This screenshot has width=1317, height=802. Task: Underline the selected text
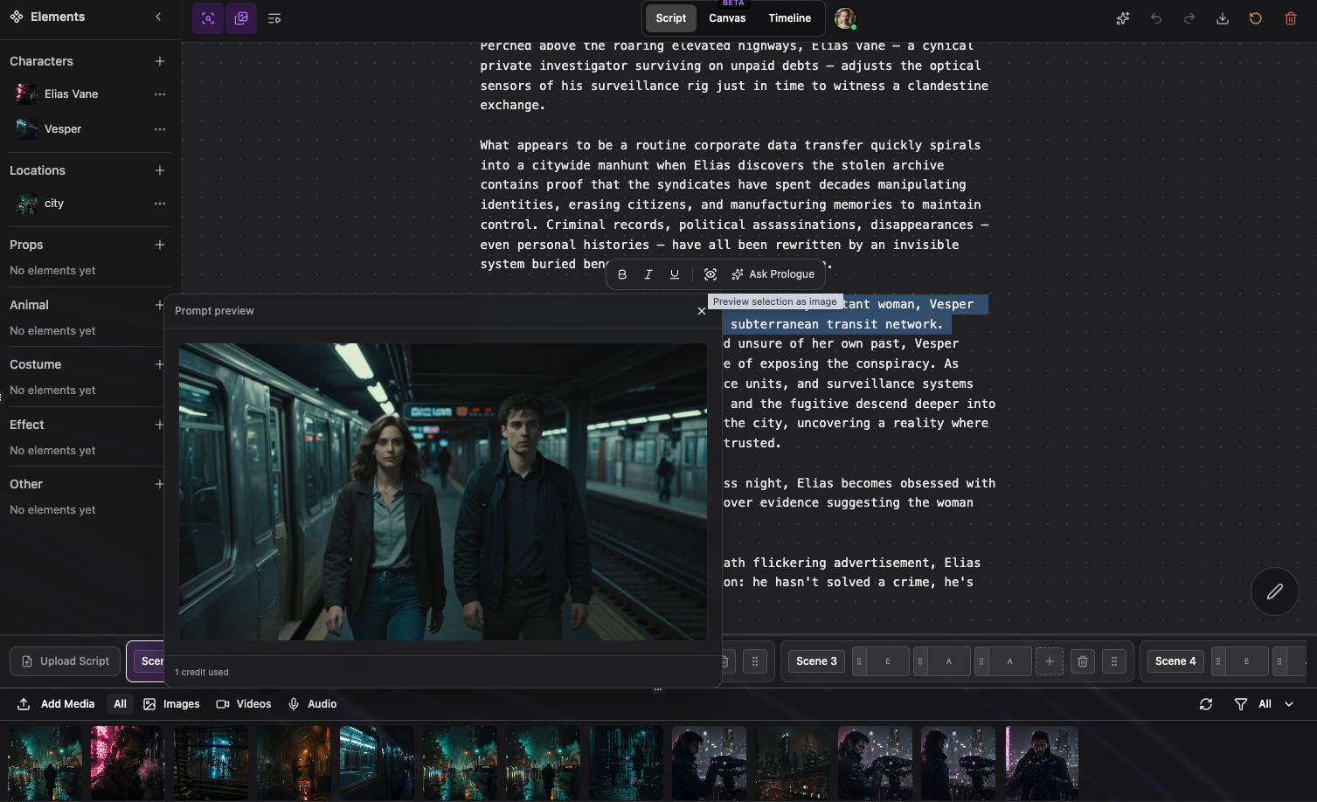coord(675,274)
